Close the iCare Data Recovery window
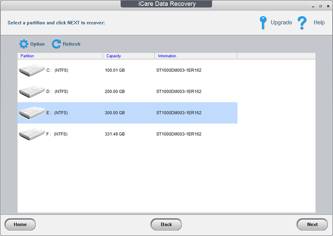The height and width of the screenshot is (236, 333). point(328,6)
